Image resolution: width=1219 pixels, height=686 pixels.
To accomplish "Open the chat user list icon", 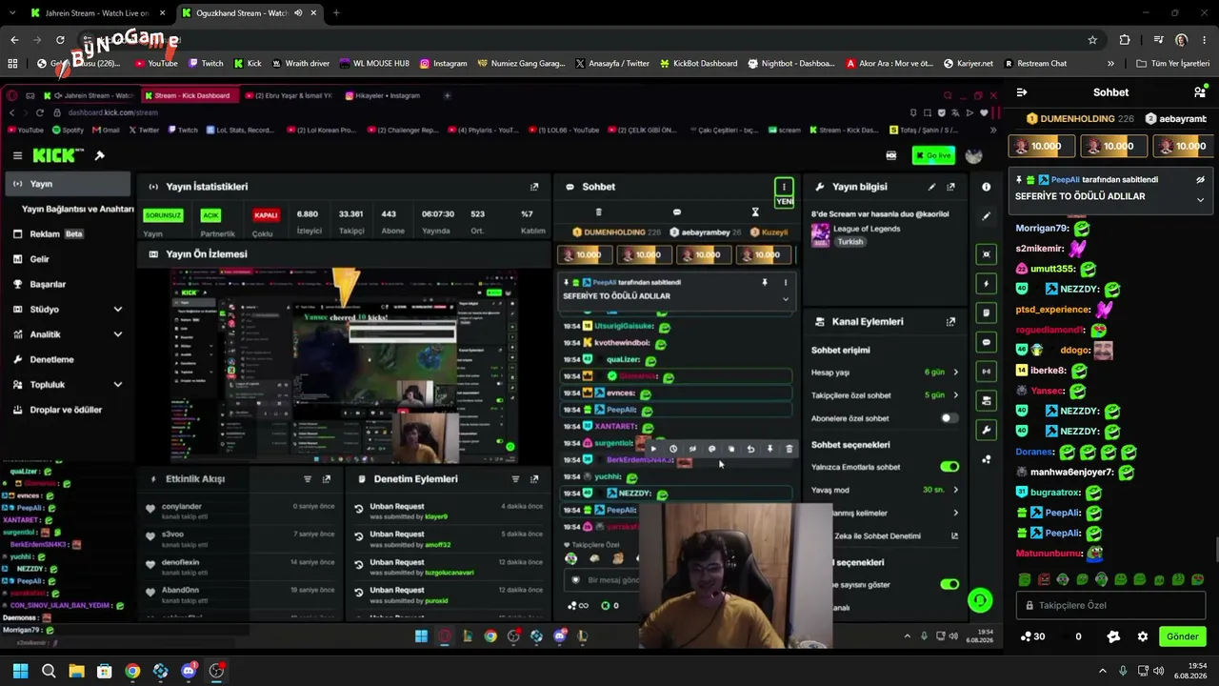I will click(x=1200, y=92).
